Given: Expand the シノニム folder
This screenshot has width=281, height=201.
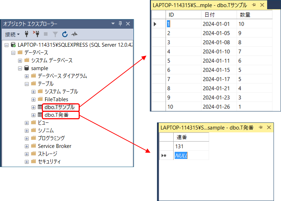Looking at the screenshot, I should pyautogui.click(x=27, y=131).
